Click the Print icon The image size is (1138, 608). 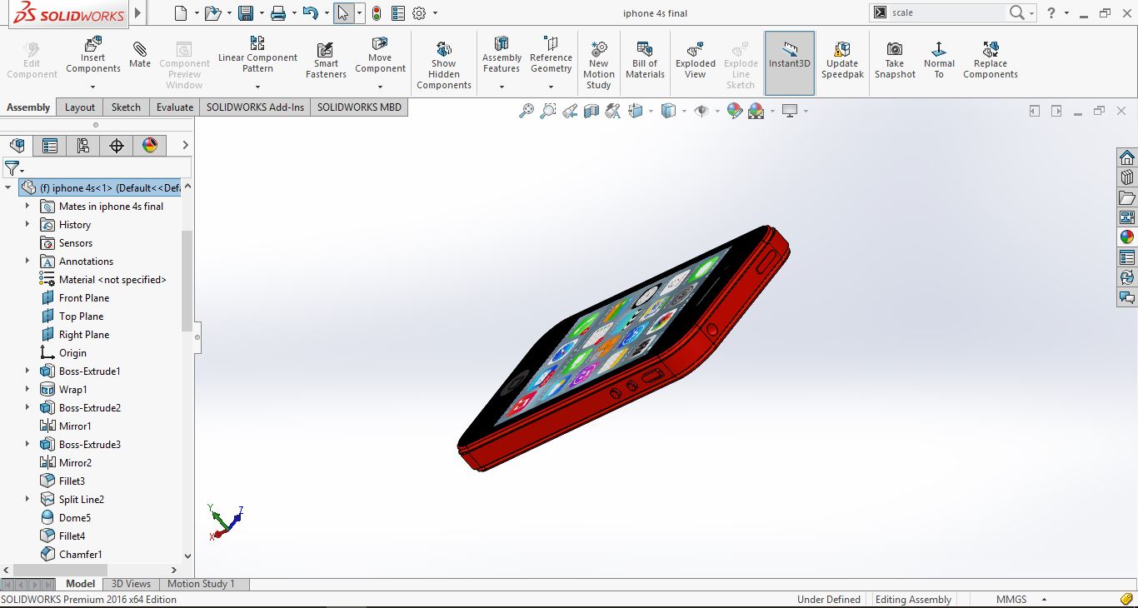pyautogui.click(x=278, y=13)
